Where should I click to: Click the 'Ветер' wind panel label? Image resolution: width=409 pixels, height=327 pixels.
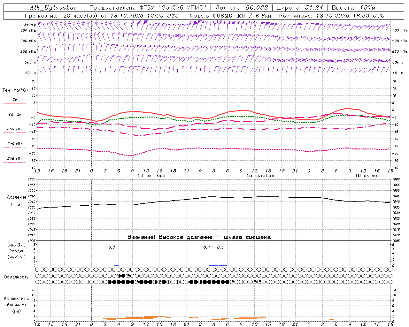(x=30, y=24)
